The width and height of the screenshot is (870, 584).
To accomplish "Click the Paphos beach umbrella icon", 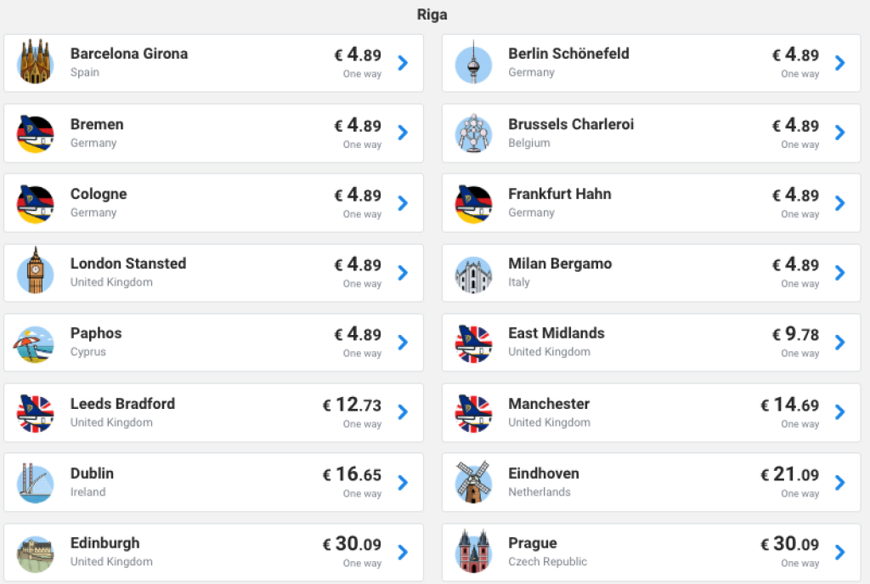I will (36, 343).
